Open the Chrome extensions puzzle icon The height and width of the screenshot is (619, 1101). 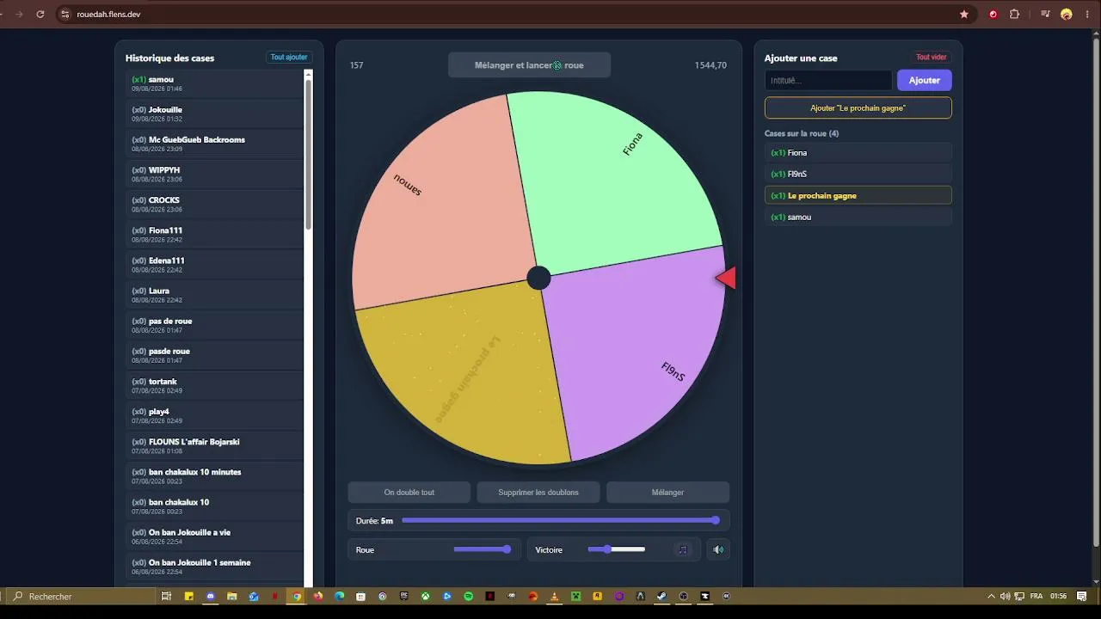1014,14
